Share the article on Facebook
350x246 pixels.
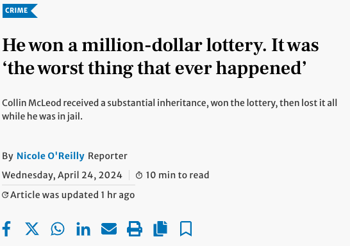click(6, 229)
